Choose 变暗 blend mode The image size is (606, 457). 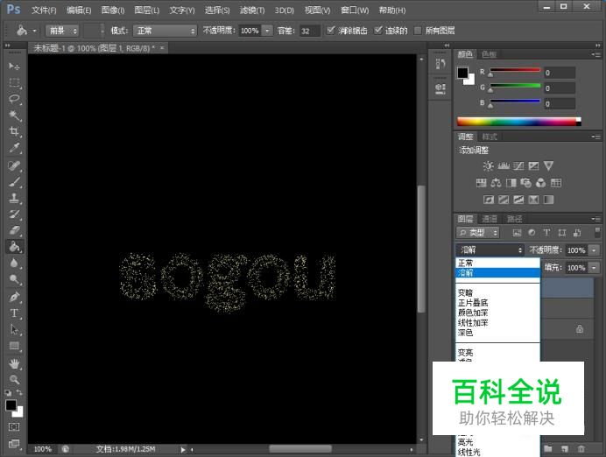(x=497, y=292)
